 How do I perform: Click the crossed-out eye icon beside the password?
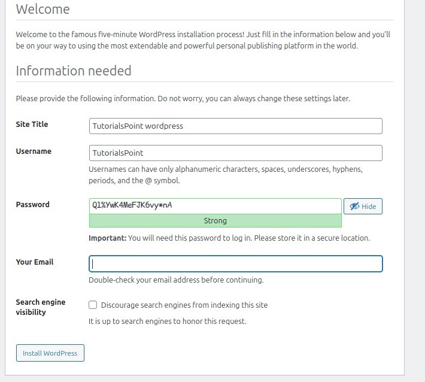coord(354,206)
